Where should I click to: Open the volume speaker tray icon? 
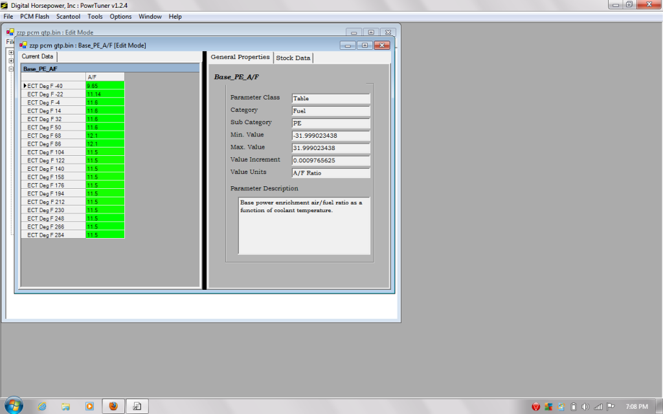[585, 407]
